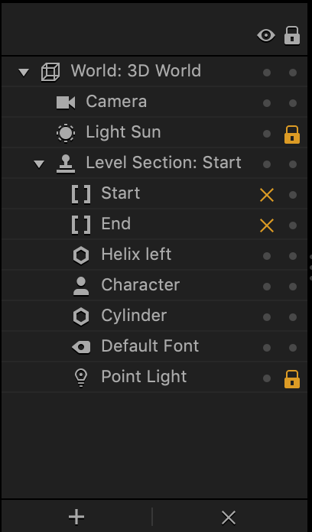The image size is (312, 532).
Task: Click the plus button to add node
Action: point(76,517)
